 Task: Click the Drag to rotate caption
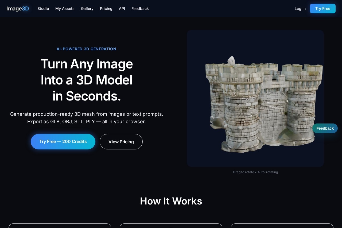coord(255,172)
